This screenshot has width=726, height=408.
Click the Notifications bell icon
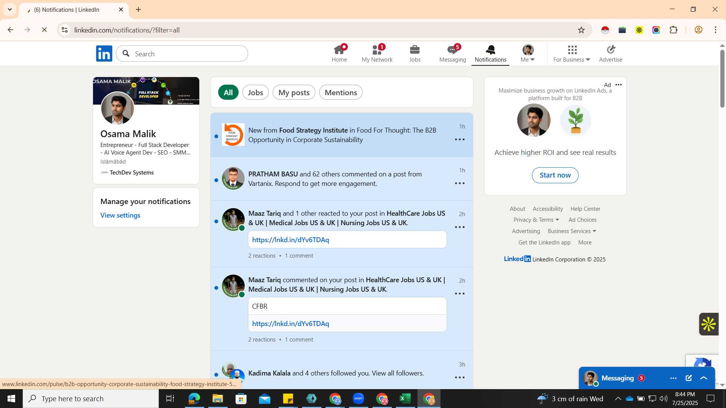tap(490, 54)
